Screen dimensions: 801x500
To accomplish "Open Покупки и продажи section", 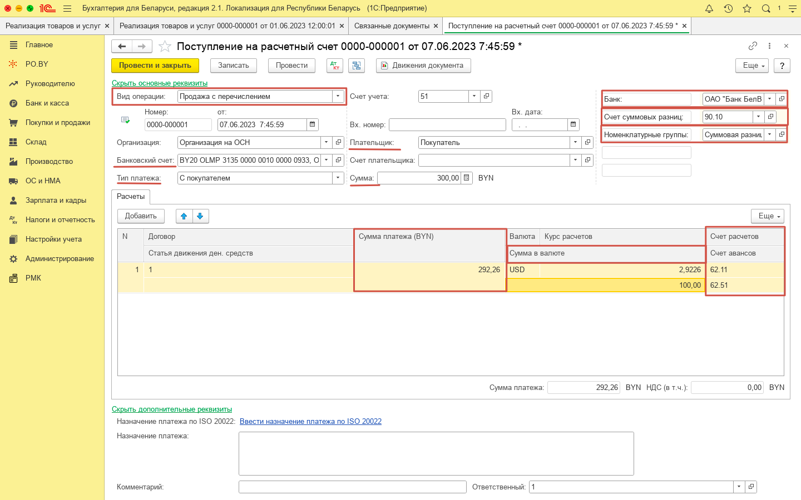I will point(58,122).
